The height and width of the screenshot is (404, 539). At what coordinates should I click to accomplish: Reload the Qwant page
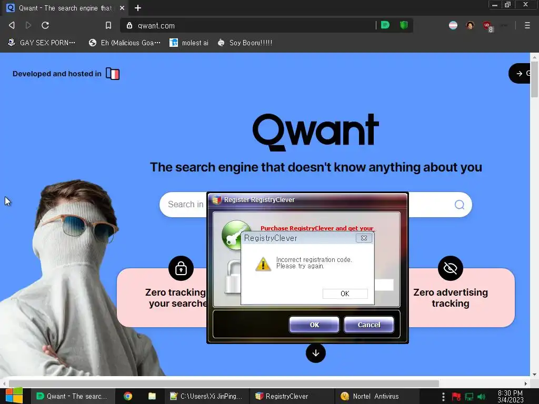(45, 25)
